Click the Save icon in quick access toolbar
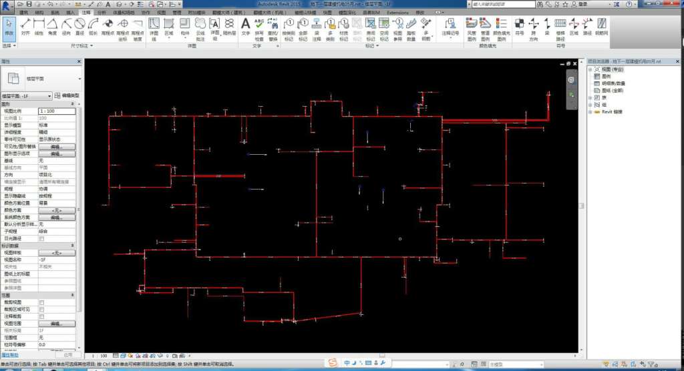 tap(29, 4)
